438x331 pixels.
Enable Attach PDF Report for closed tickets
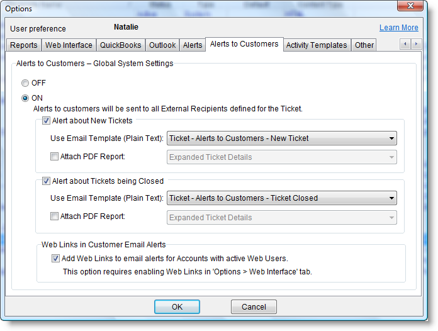(x=54, y=216)
